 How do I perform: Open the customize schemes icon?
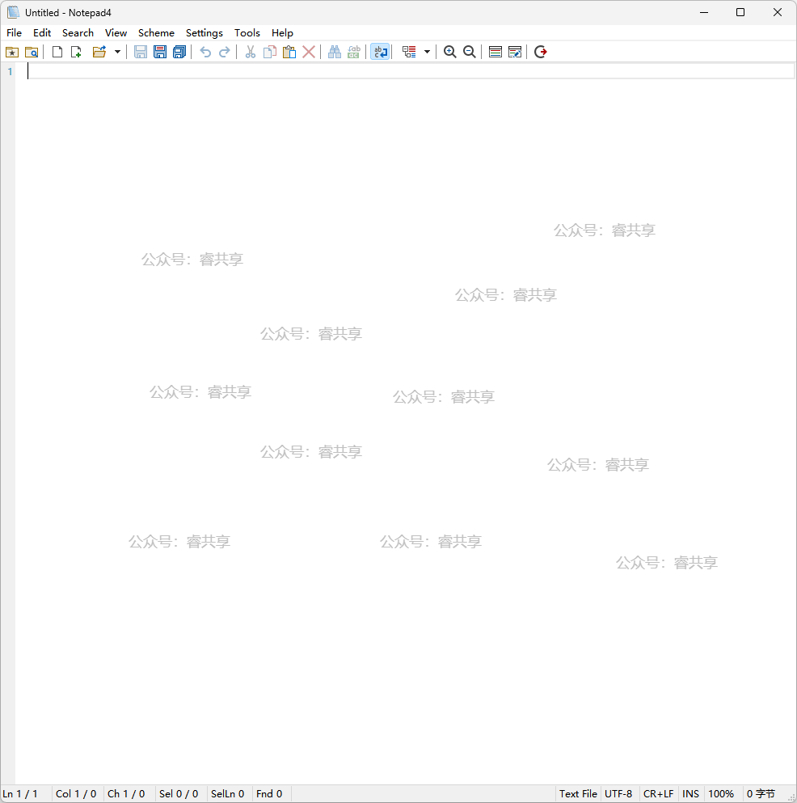click(x=515, y=52)
